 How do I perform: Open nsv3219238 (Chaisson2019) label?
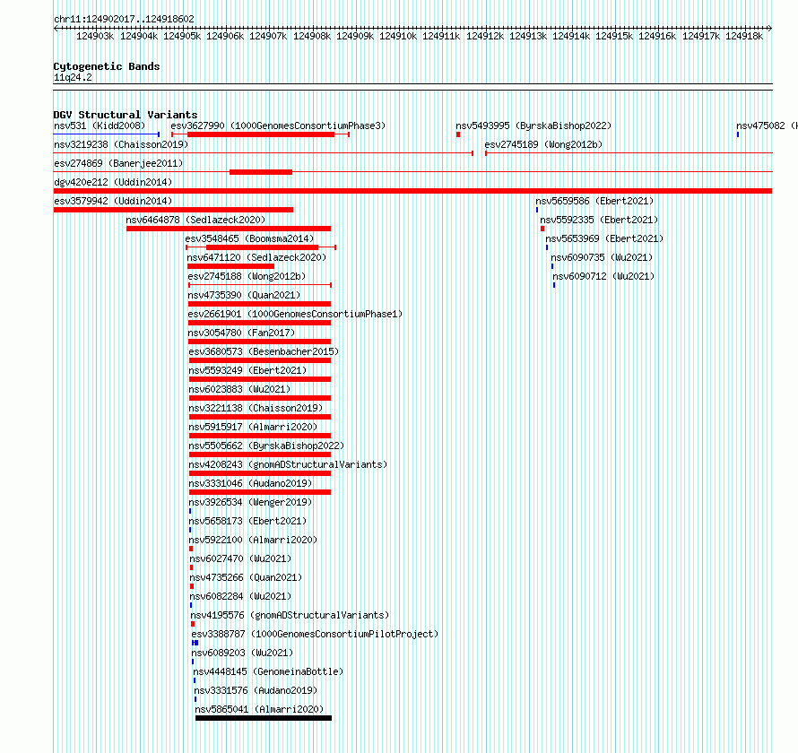pyautogui.click(x=121, y=144)
